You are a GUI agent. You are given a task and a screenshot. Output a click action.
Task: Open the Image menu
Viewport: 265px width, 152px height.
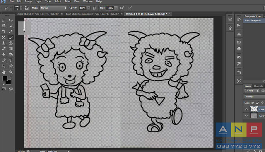click(x=28, y=1)
